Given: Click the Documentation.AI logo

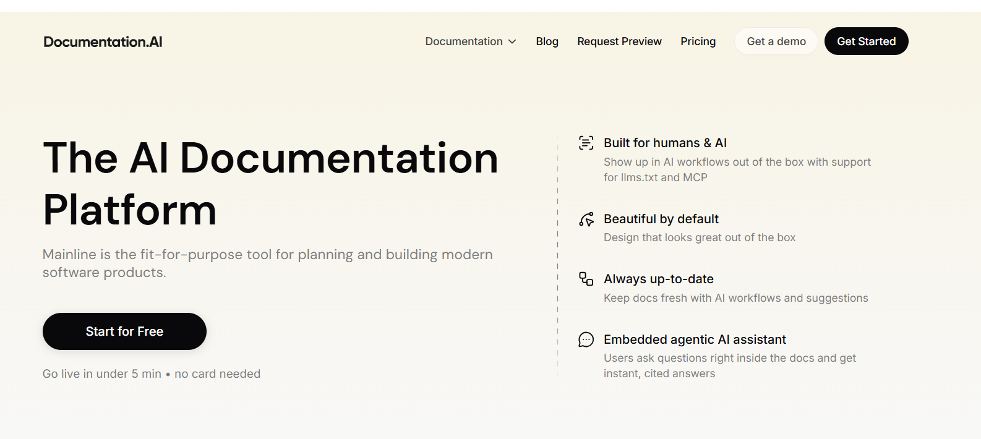Looking at the screenshot, I should point(103,41).
